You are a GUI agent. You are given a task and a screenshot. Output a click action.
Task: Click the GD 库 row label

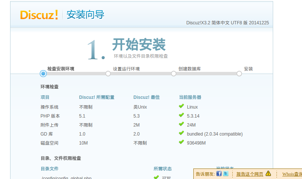pos(46,134)
